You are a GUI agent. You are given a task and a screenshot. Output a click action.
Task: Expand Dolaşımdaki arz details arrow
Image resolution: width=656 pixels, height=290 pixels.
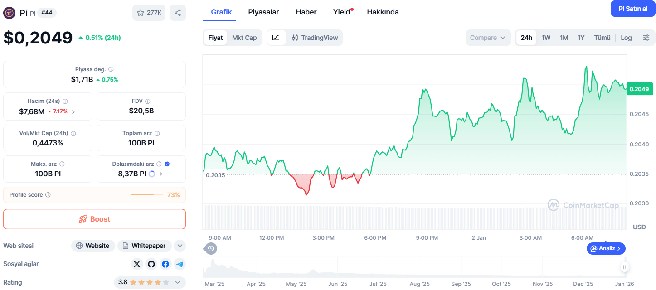161,174
